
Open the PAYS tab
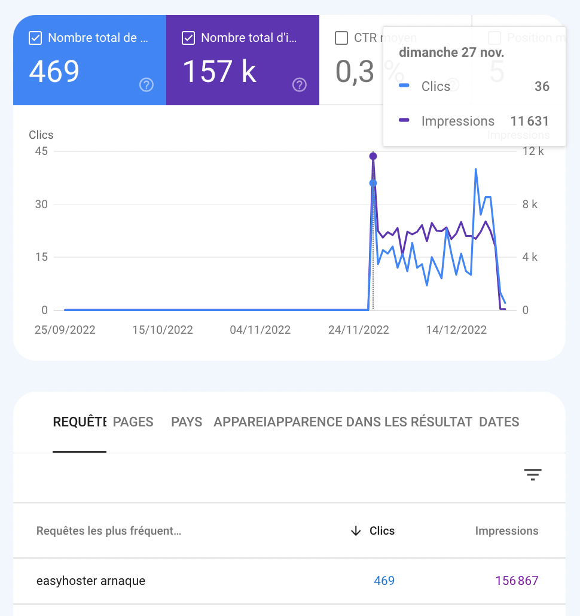tap(186, 422)
